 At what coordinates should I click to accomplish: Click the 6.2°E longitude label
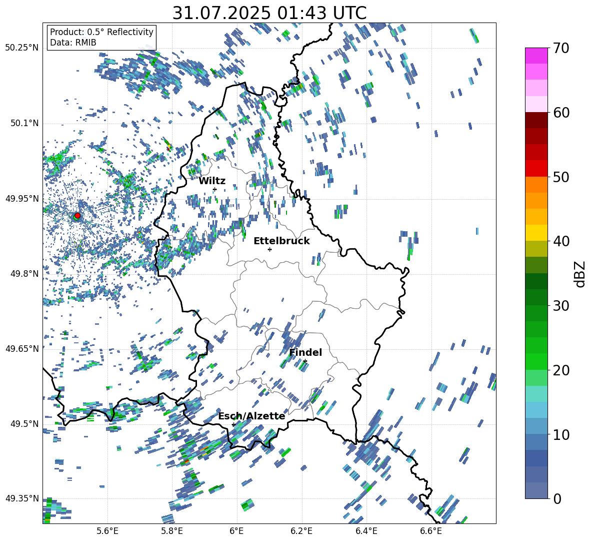[301, 531]
